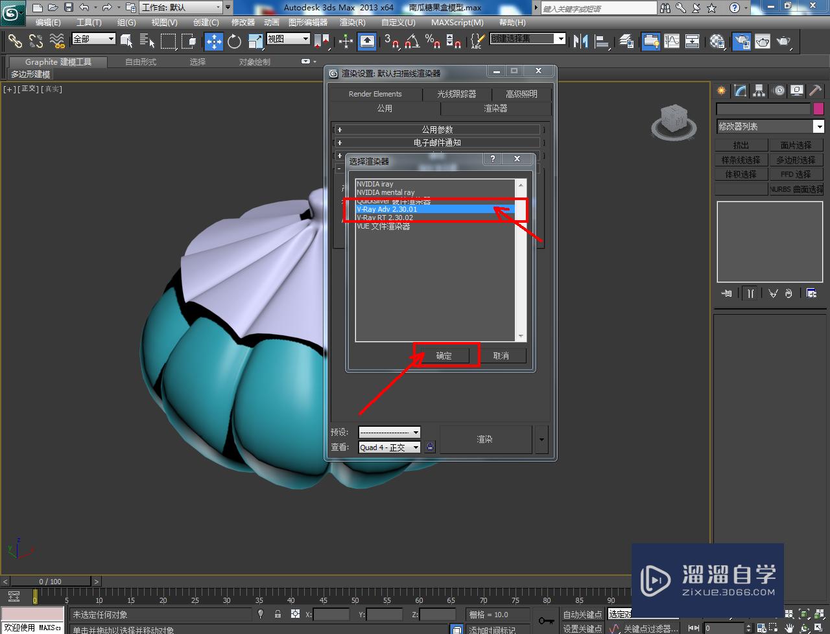Click the Mirror tool icon

(x=580, y=41)
